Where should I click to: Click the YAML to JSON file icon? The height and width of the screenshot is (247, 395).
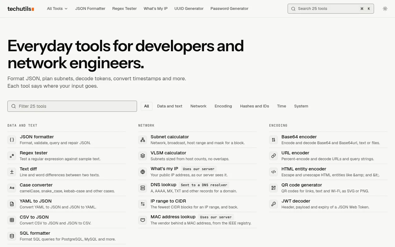12,204
